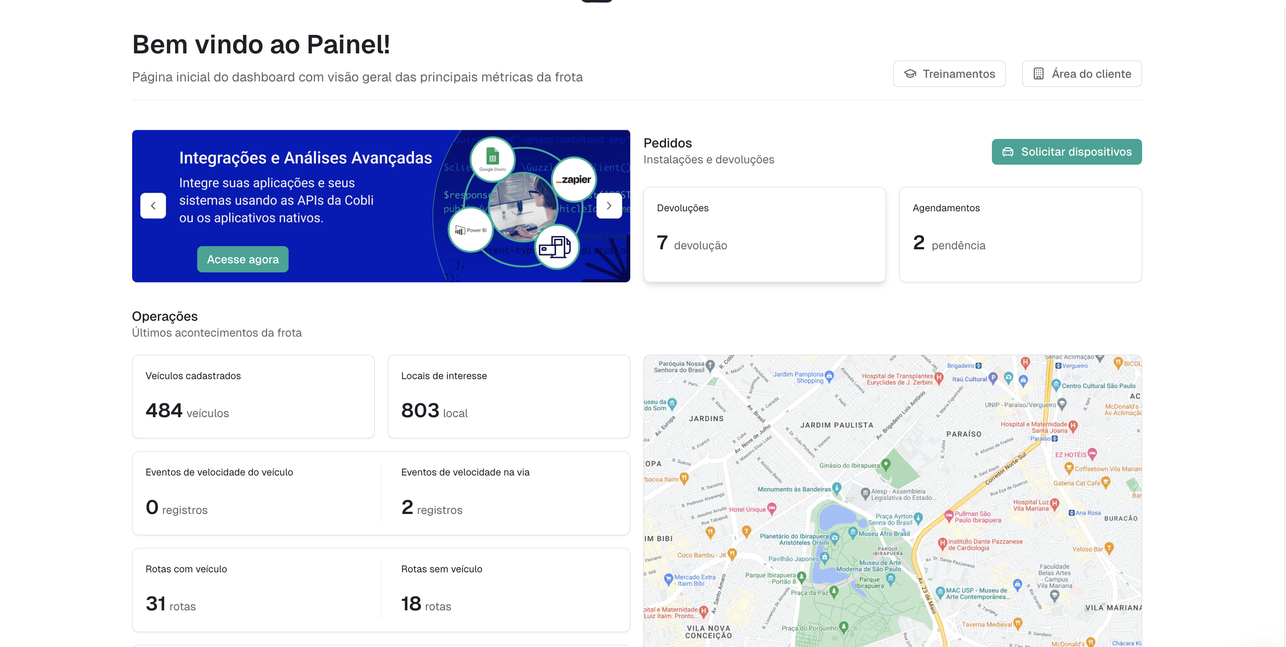1286x647 pixels.
Task: Go to next banner slide arrow
Action: [x=609, y=206]
